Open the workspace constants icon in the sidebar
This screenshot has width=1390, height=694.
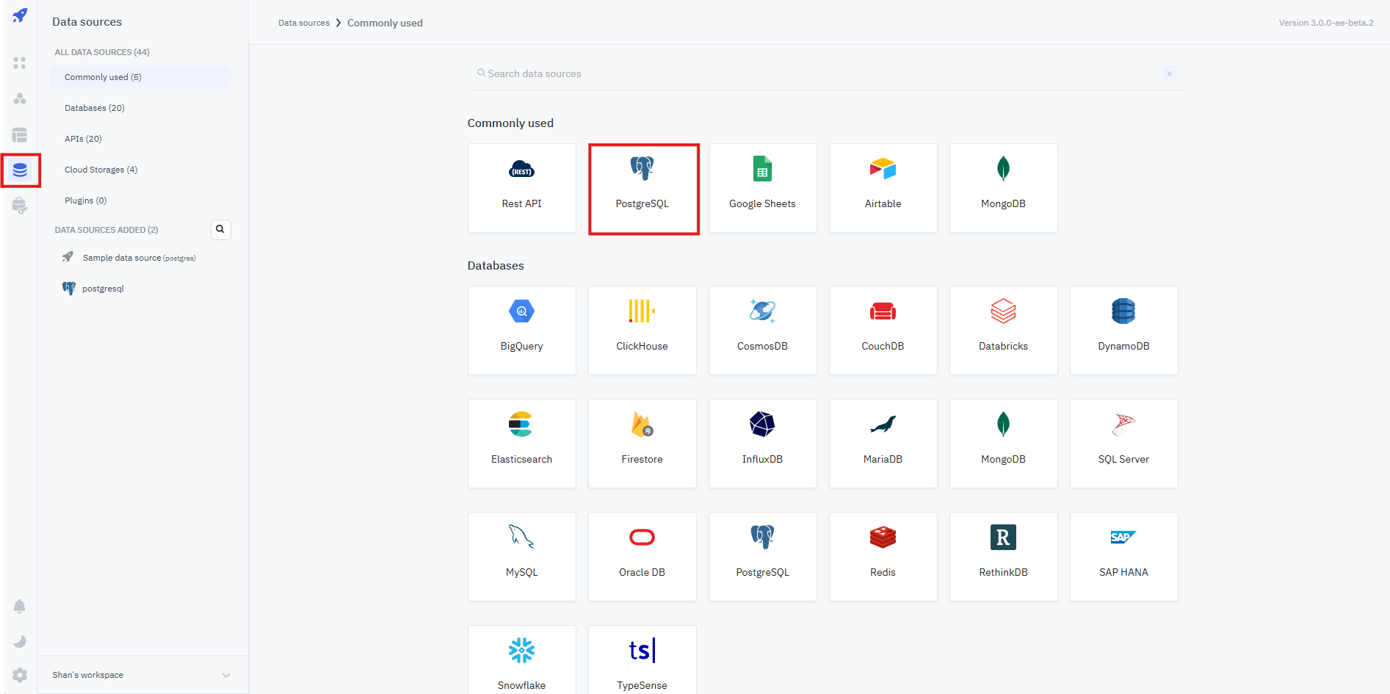(x=20, y=206)
